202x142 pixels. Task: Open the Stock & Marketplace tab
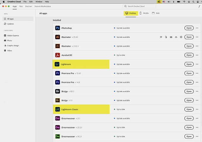[43, 6]
